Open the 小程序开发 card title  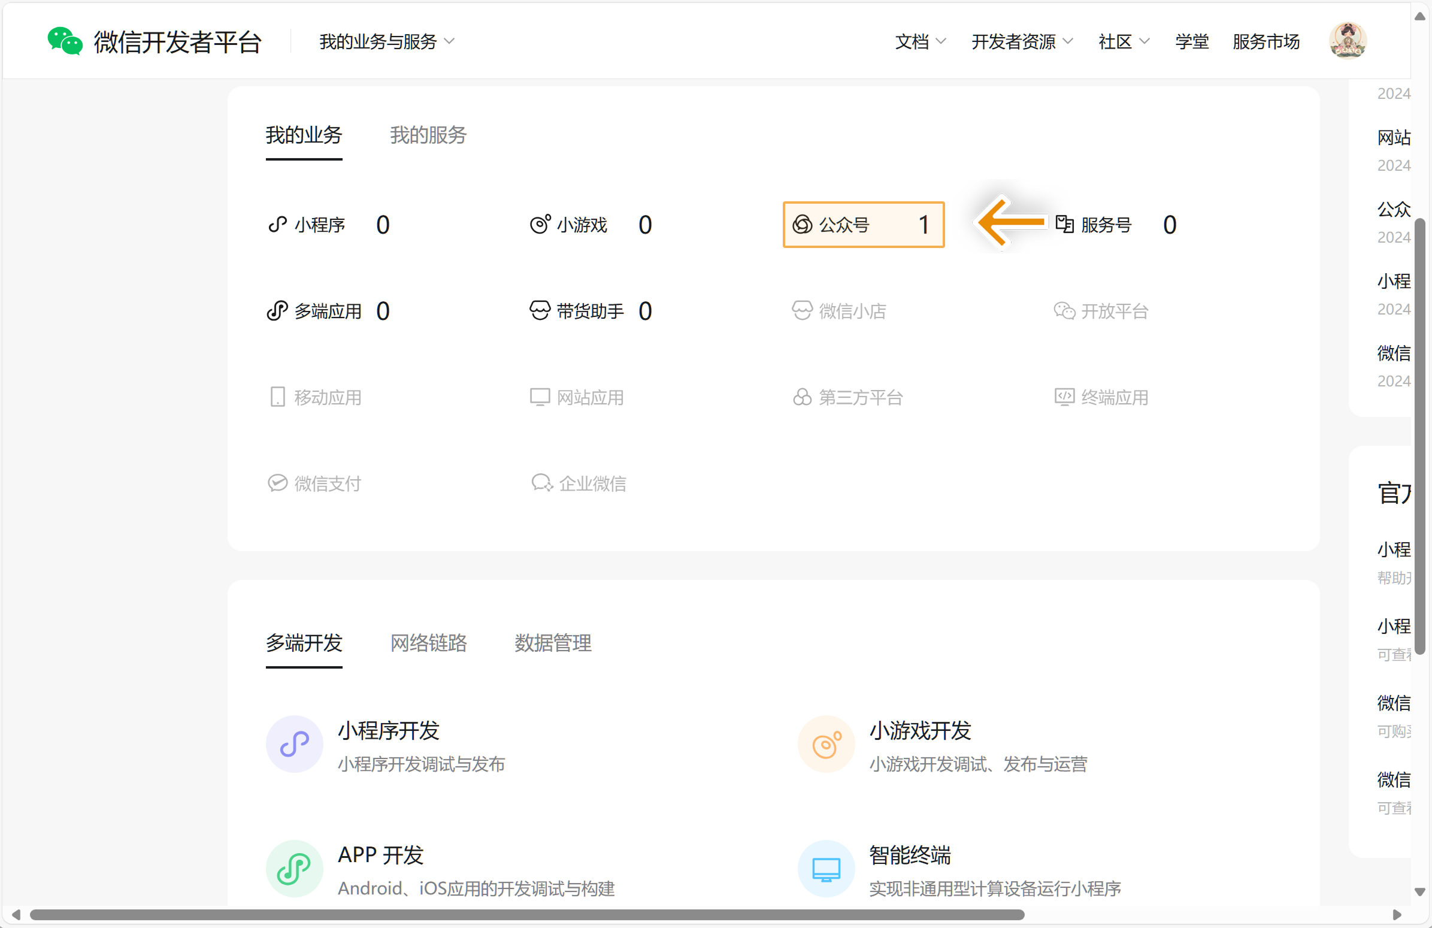(x=389, y=731)
